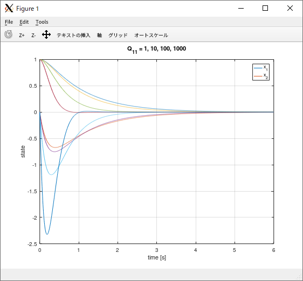The width and height of the screenshot is (303, 281).
Task: Click the rotate tool icon in toolbar
Action: [8, 34]
